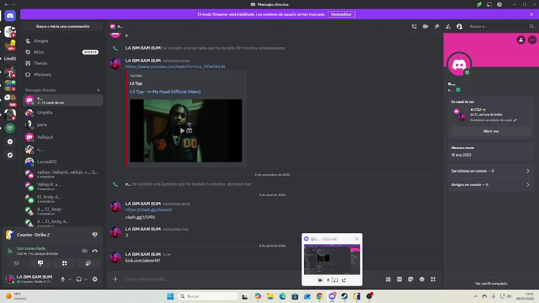The width and height of the screenshot is (539, 303).
Task: Open the inbox icon in title bar
Action: [x=489, y=4]
